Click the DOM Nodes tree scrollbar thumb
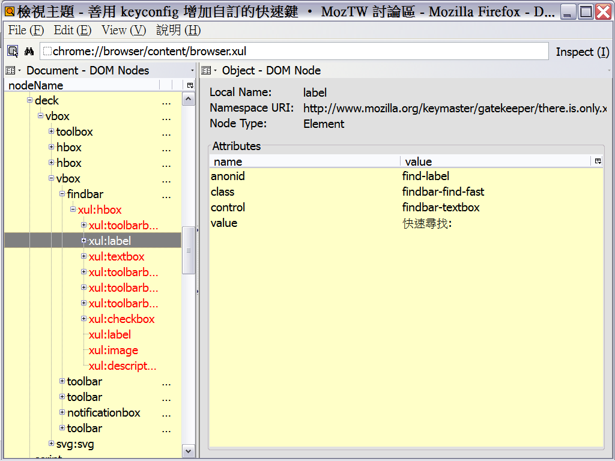The width and height of the screenshot is (615, 461). tap(188, 250)
